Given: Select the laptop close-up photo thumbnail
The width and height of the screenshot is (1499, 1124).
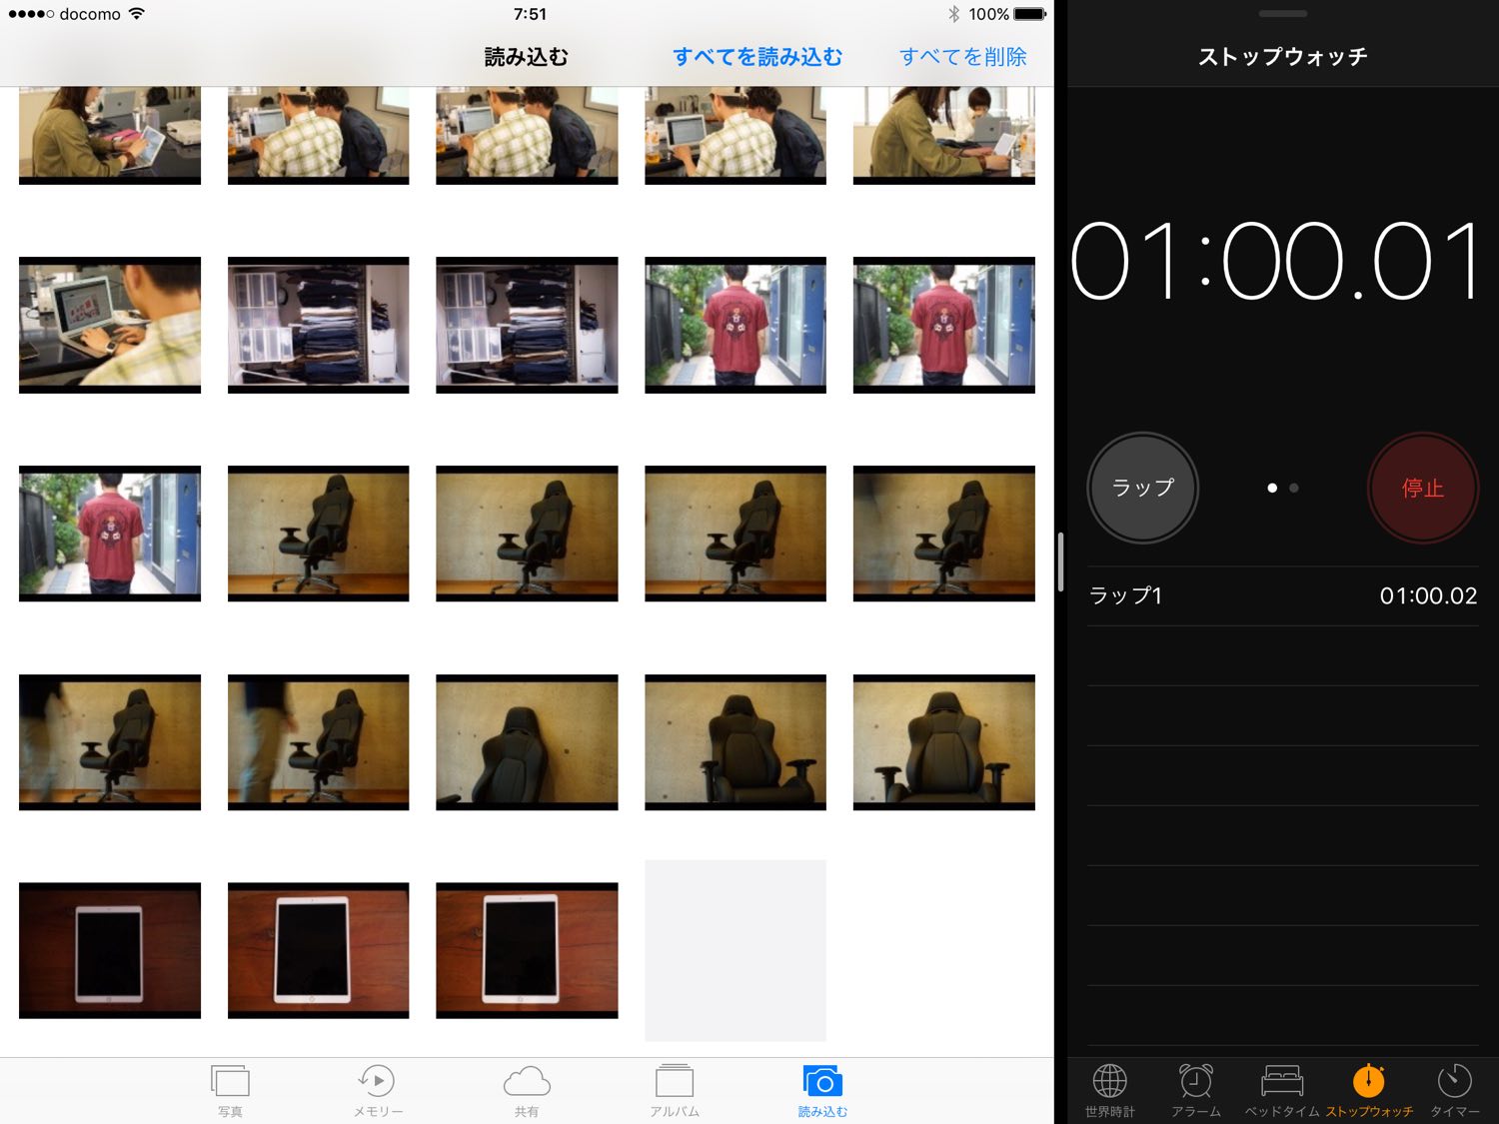Looking at the screenshot, I should [110, 325].
